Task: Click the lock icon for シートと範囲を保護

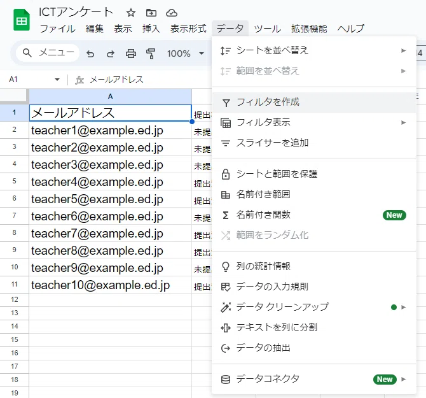Action: [226, 174]
